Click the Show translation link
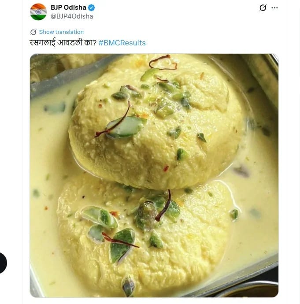Viewport: 300px width, 304px height. [x=61, y=32]
